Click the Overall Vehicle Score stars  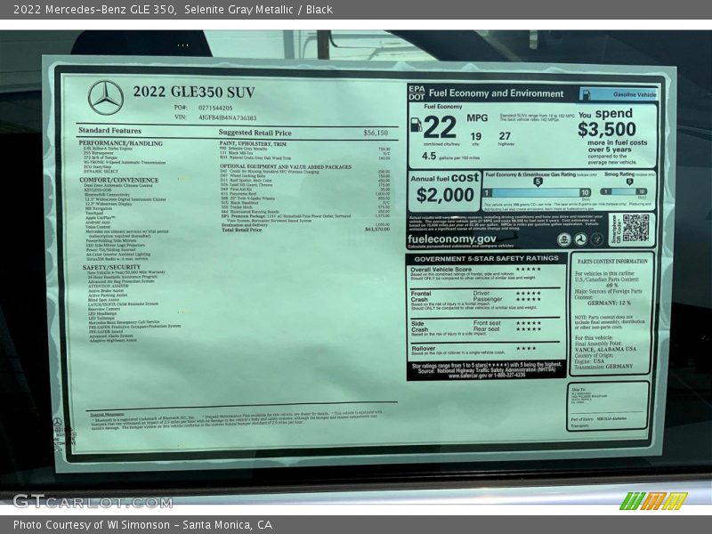[528, 270]
